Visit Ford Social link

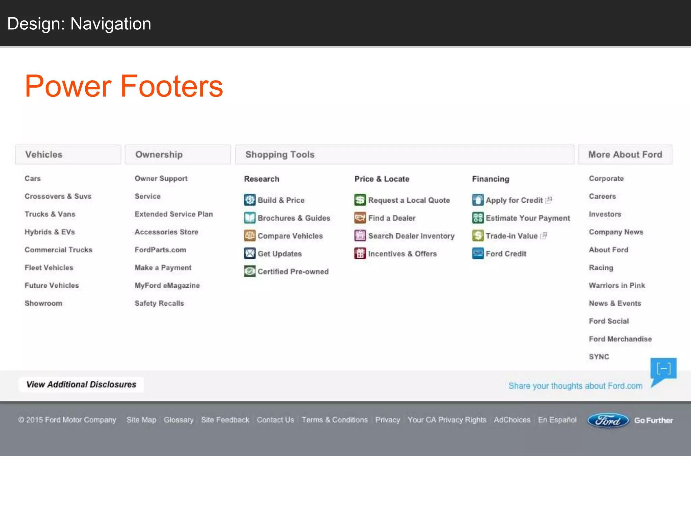point(609,321)
